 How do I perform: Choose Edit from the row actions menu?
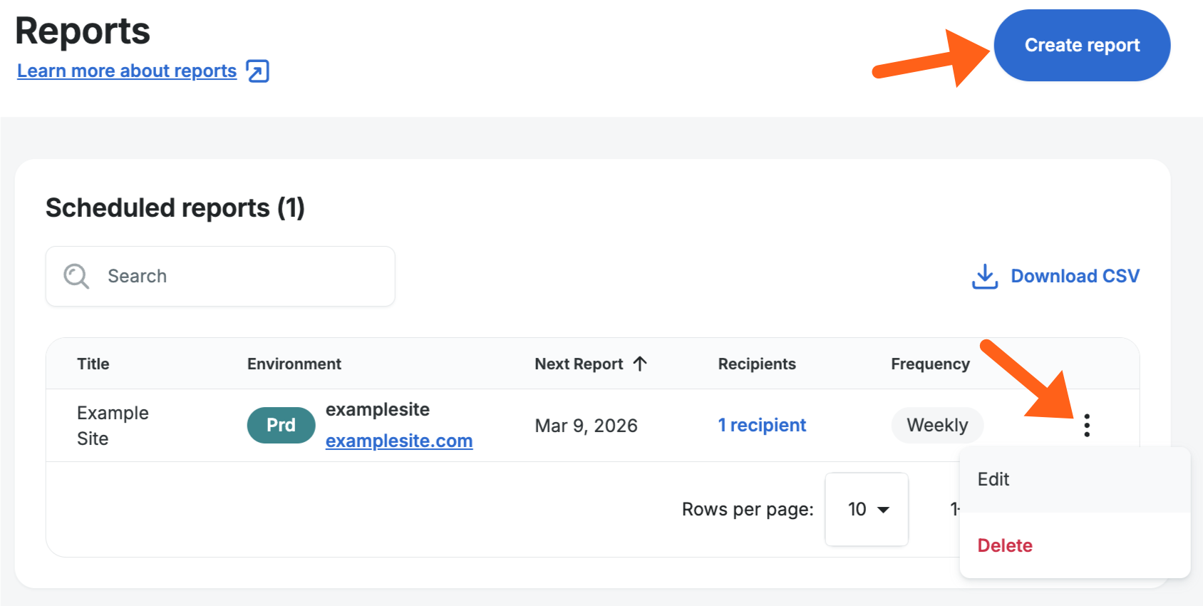tap(993, 479)
